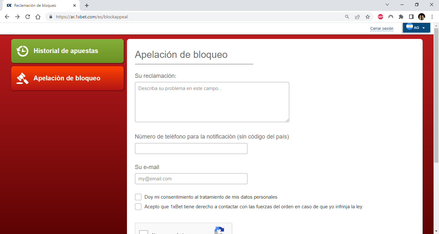
Task: Open the grey arc extension icon
Action: (x=391, y=17)
